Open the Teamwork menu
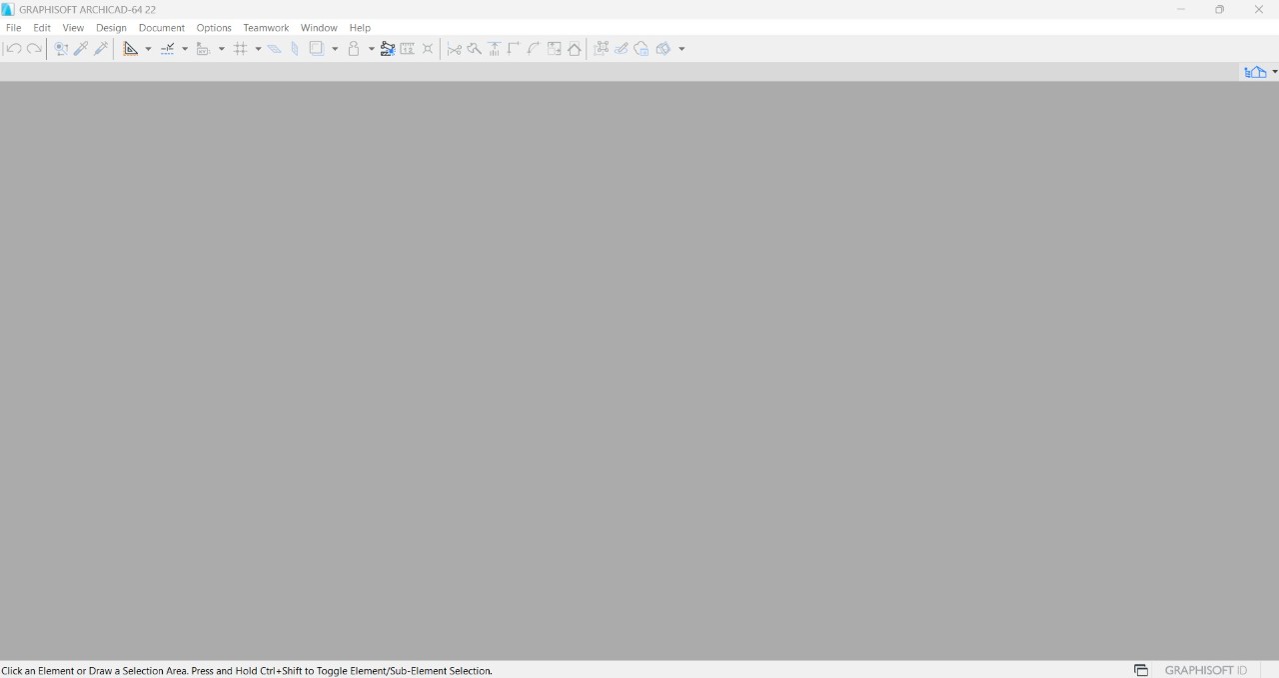 coord(266,28)
